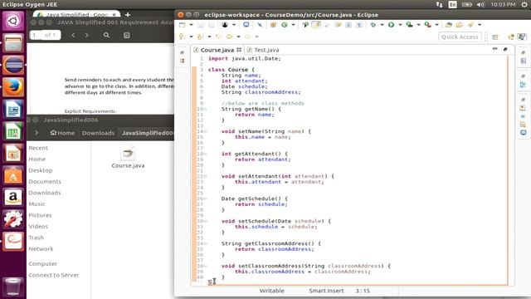The image size is (531, 299).
Task: Click the Save All icon in Eclipse toolbar
Action: click(212, 25)
